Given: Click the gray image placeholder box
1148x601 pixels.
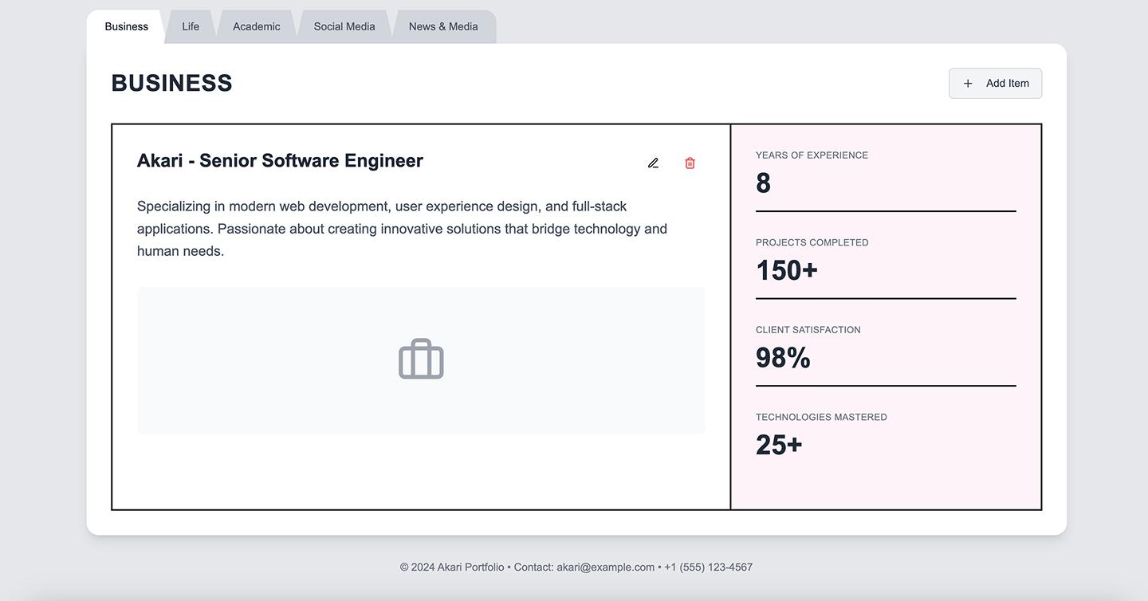Looking at the screenshot, I should (421, 360).
